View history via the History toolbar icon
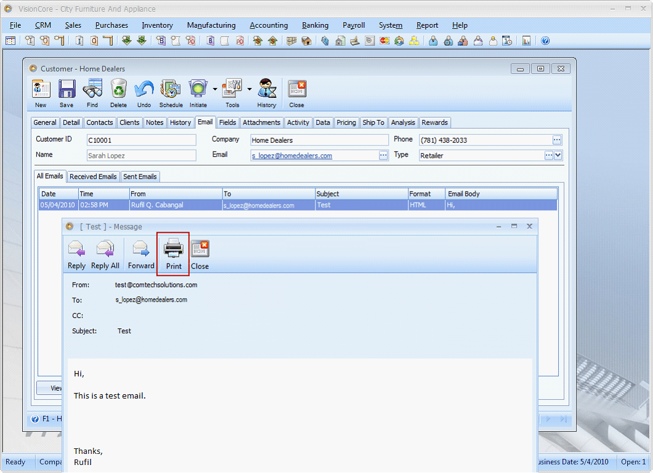The width and height of the screenshot is (653, 473). (x=266, y=92)
